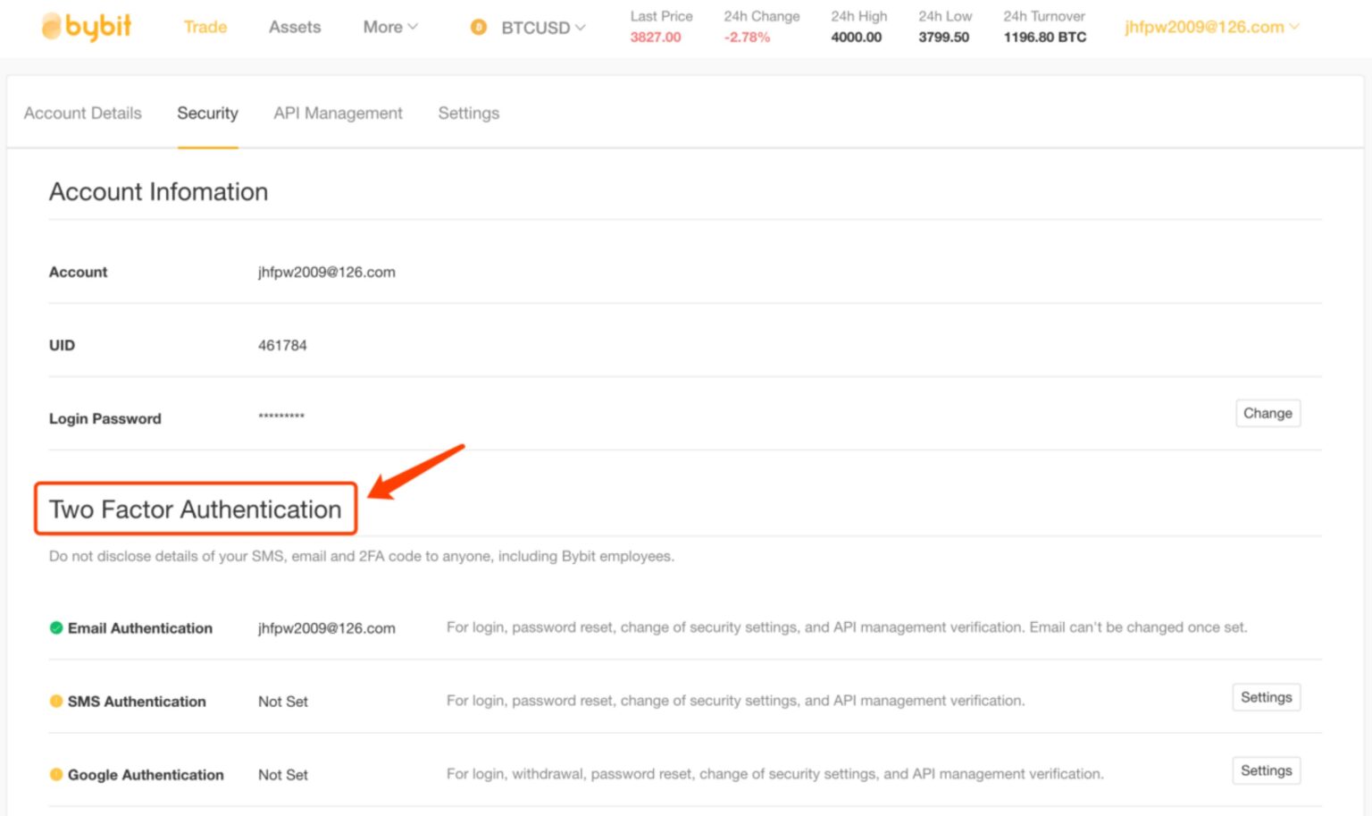This screenshot has width=1372, height=816.
Task: Click the yellow SMS Authentication status dot
Action: tap(56, 702)
